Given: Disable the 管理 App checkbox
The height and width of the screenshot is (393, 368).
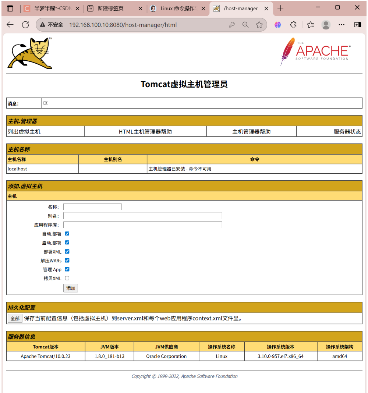Looking at the screenshot, I should [67, 269].
